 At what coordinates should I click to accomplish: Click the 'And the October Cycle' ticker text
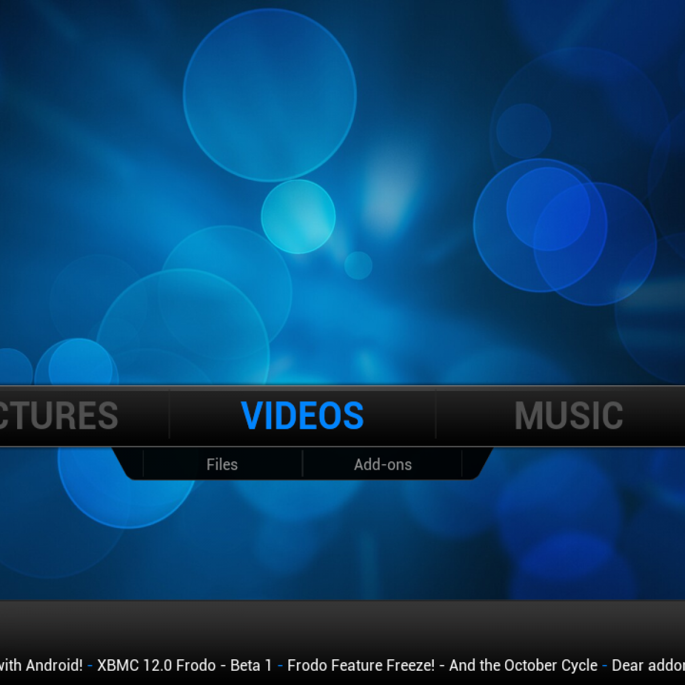coord(523,665)
